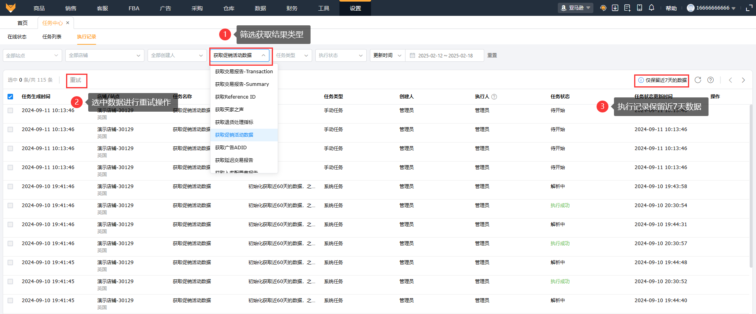Go to next page with right arrow

click(743, 80)
